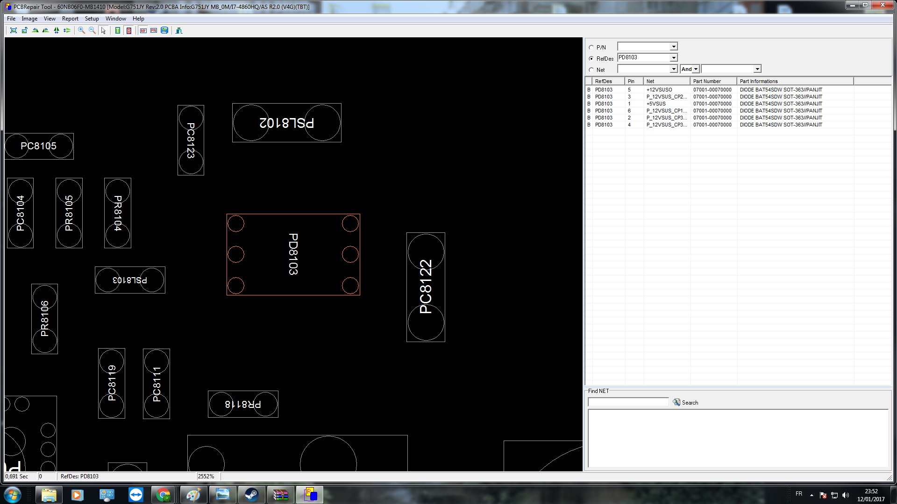
Task: Select the RefDes radio button
Action: [591, 58]
